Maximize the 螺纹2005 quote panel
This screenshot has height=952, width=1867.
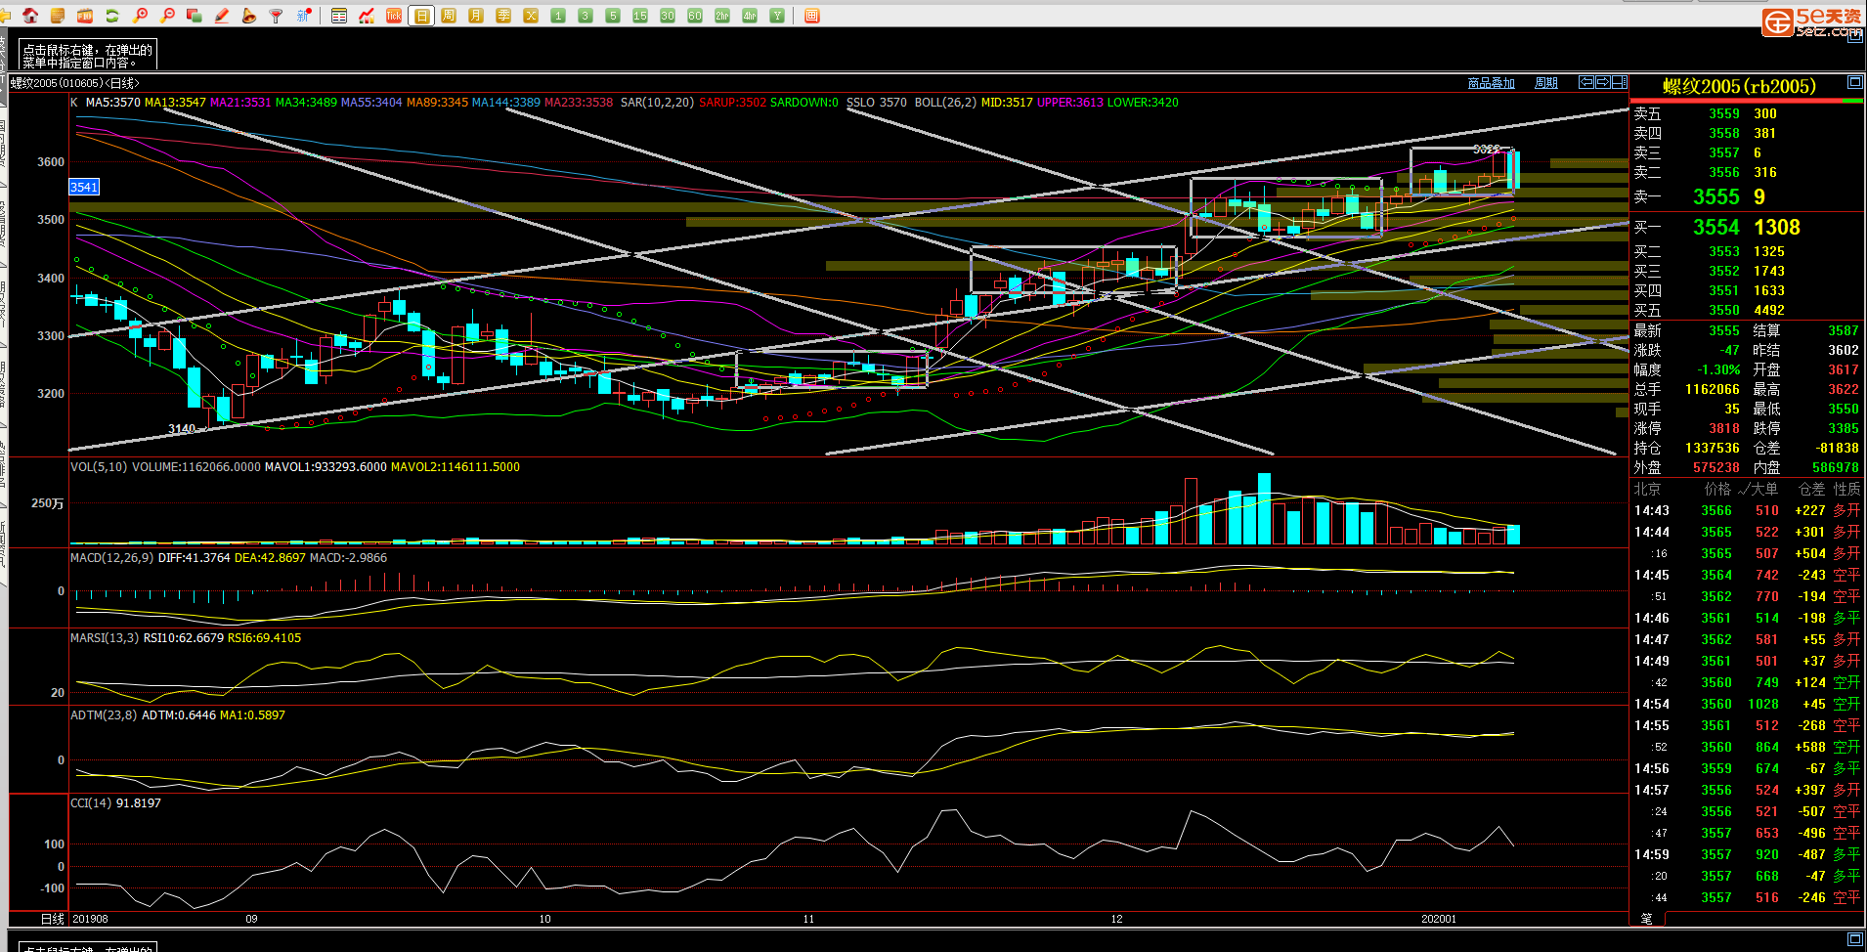tap(1854, 83)
